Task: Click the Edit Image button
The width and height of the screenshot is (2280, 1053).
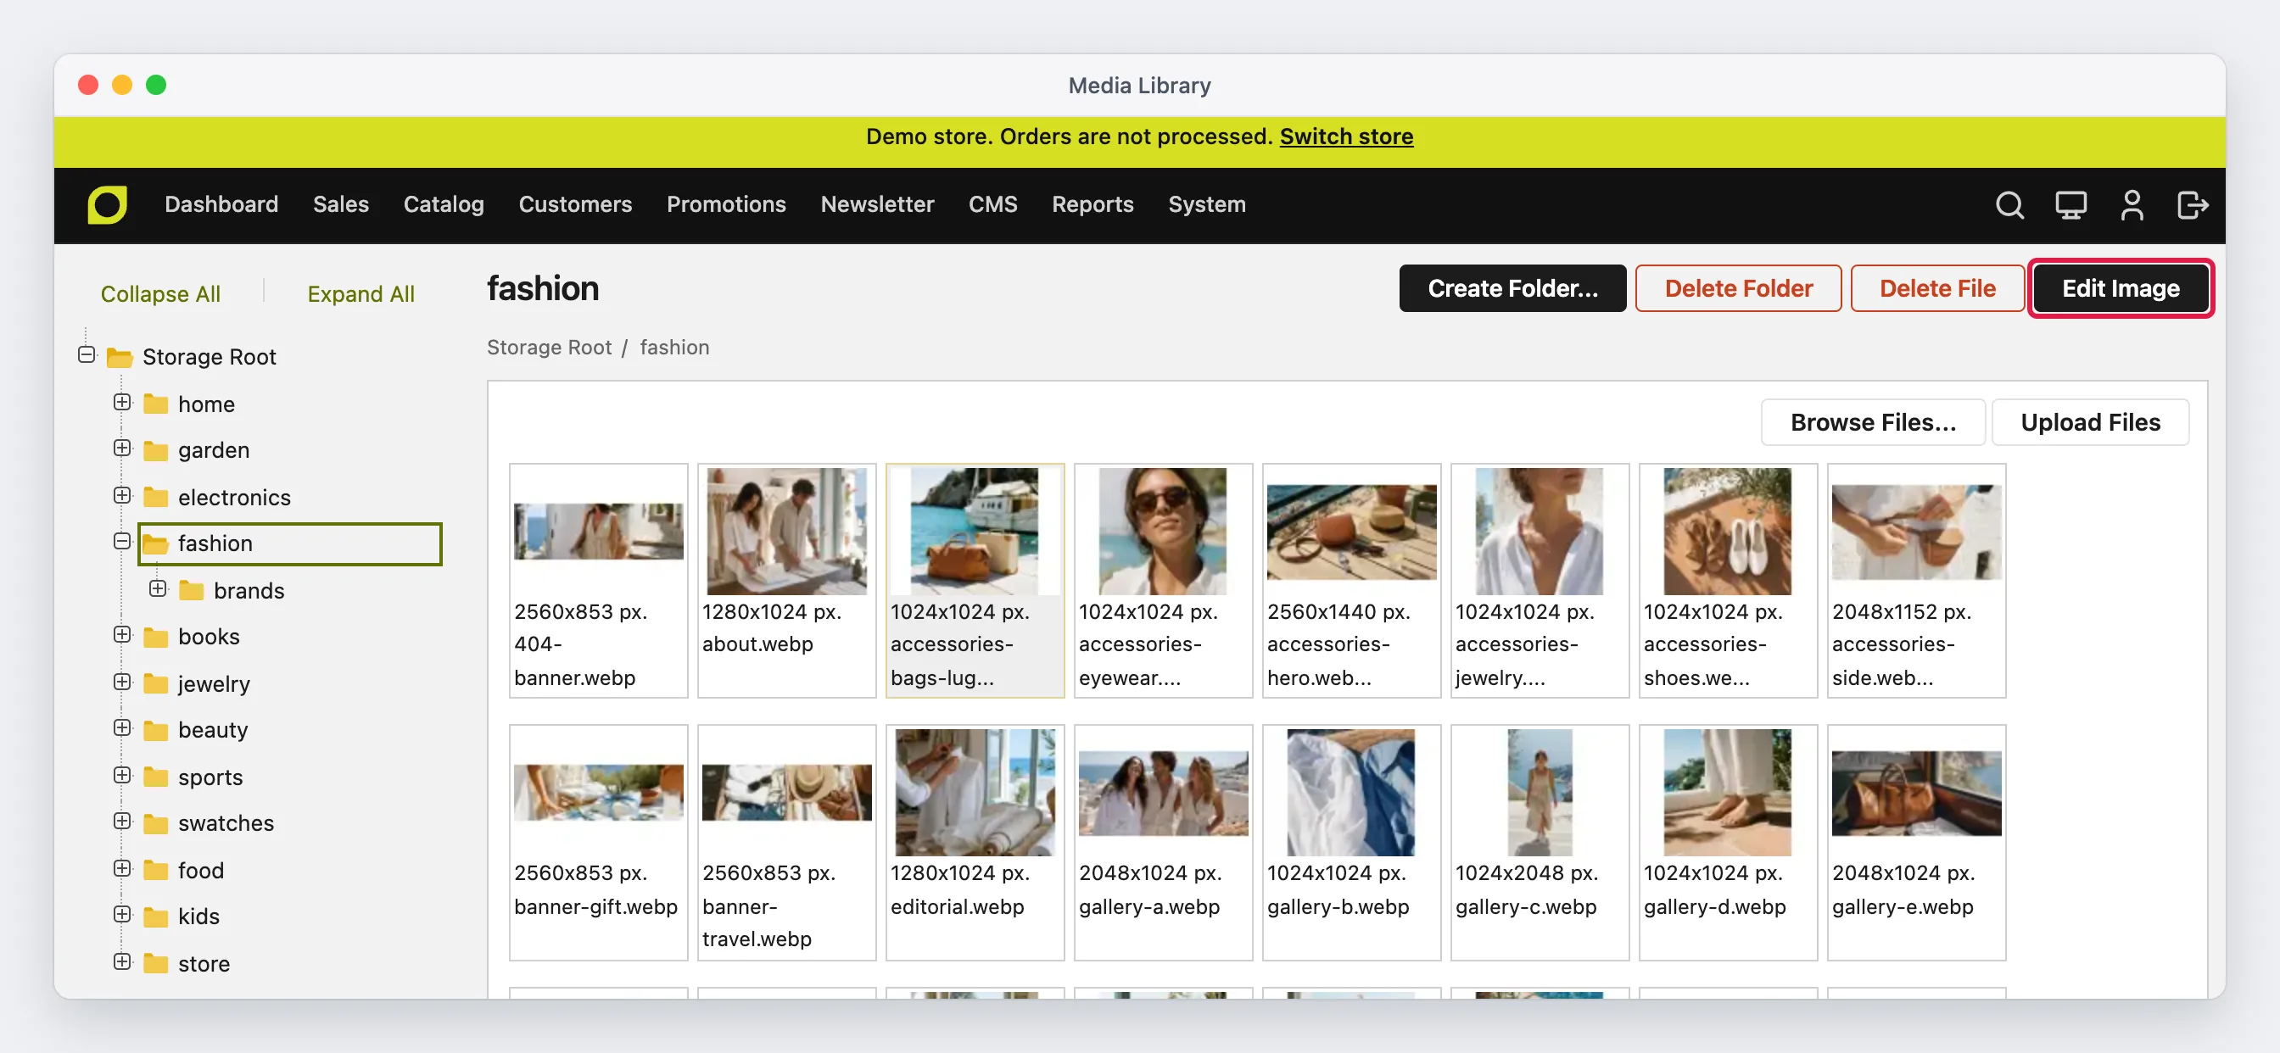Action: (2120, 288)
